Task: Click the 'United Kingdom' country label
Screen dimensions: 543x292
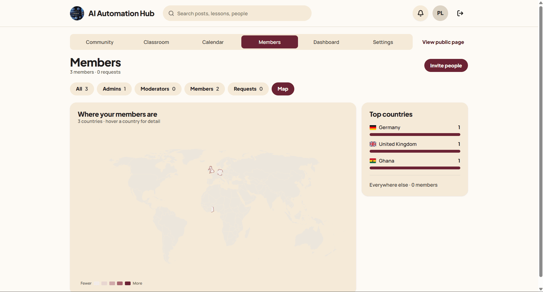Action: click(x=398, y=144)
